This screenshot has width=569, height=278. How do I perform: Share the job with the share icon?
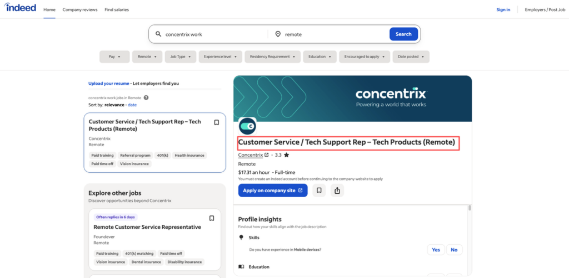(337, 191)
